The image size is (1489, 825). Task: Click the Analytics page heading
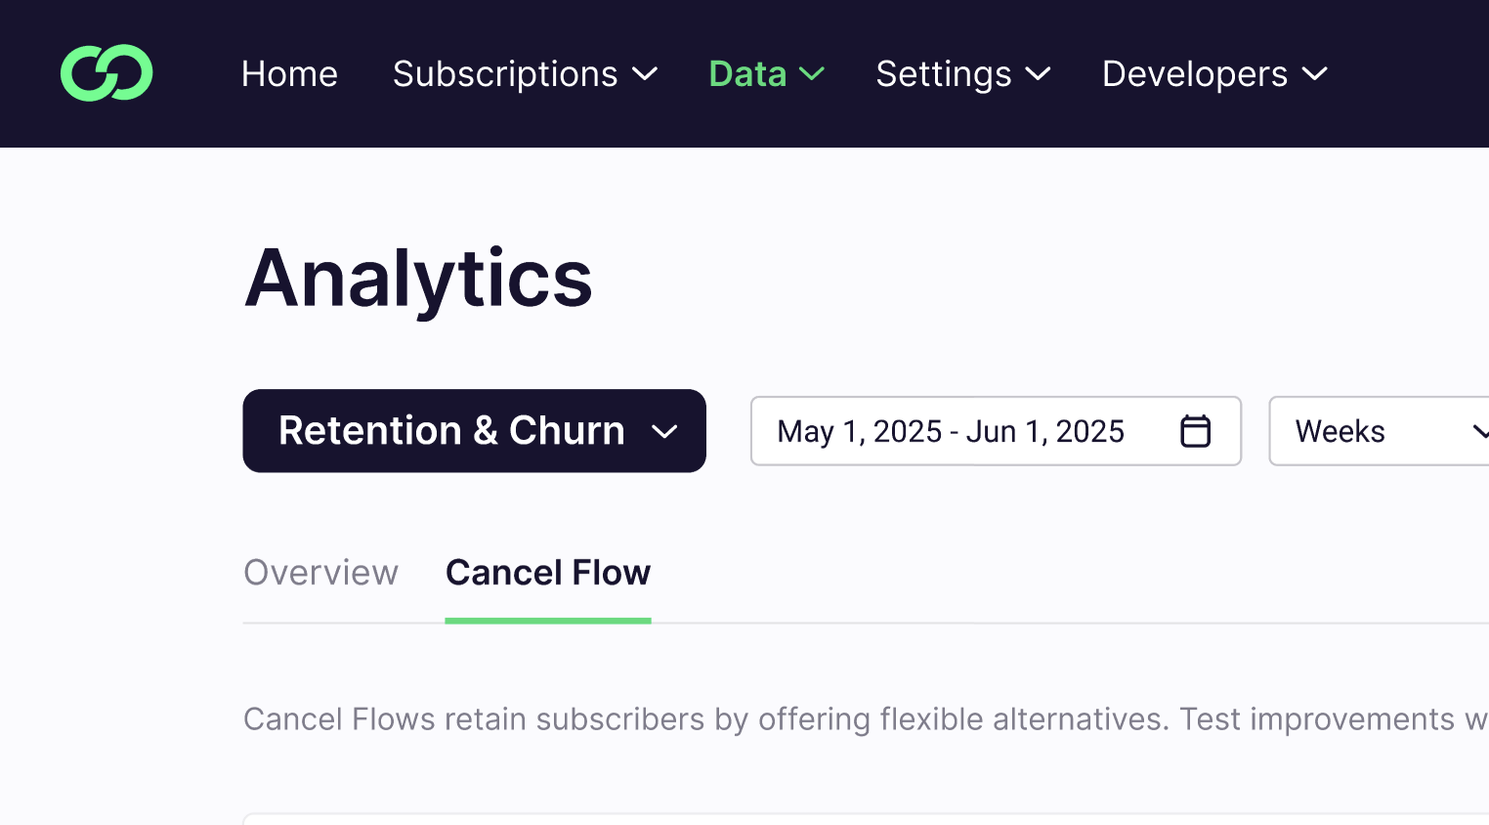pyautogui.click(x=418, y=279)
